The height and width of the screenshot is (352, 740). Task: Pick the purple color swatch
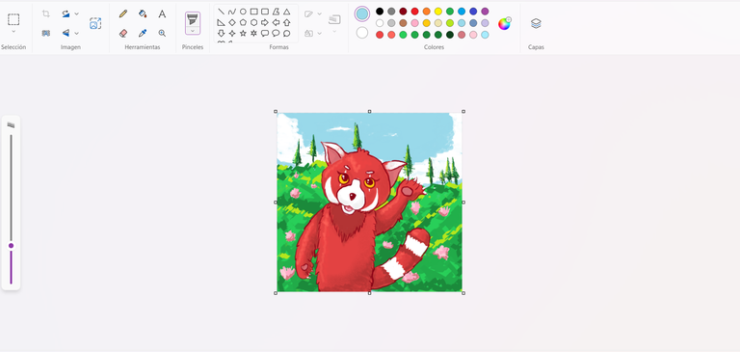coord(485,12)
